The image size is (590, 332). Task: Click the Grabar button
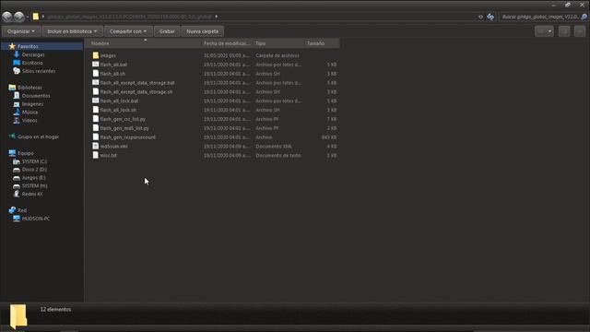coord(167,31)
